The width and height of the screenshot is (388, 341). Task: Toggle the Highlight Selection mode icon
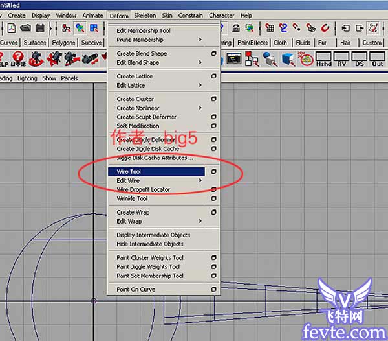coord(250,28)
